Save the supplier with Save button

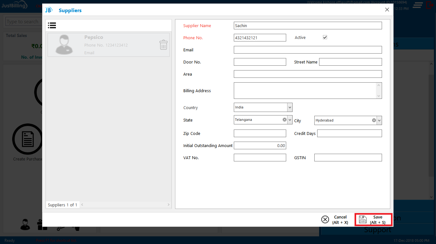pos(373,220)
